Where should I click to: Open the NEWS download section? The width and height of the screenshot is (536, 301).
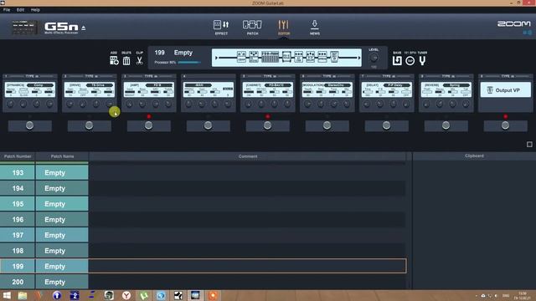click(x=315, y=28)
